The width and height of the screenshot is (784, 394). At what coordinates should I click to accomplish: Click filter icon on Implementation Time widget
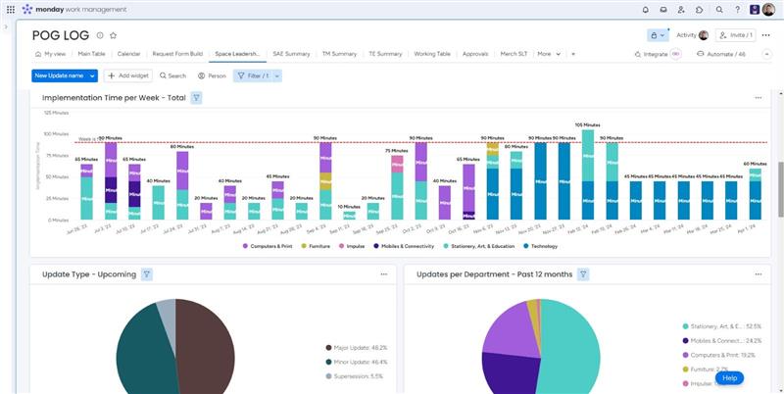tap(196, 98)
